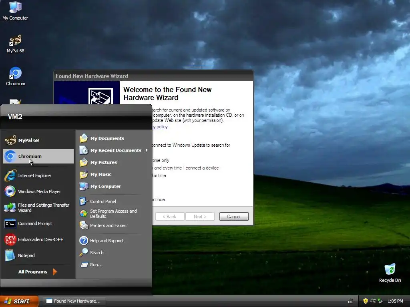This screenshot has width=410, height=307.
Task: Open My Computer from the Start menu
Action: click(113, 186)
